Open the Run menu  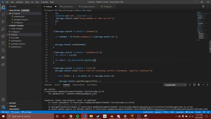pyautogui.click(x=37, y=2)
